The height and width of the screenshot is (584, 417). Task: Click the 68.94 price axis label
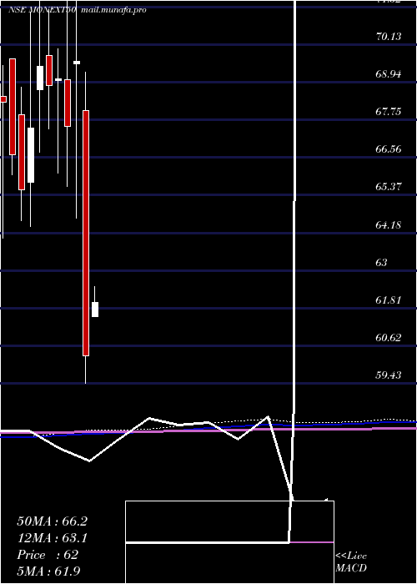click(x=389, y=74)
